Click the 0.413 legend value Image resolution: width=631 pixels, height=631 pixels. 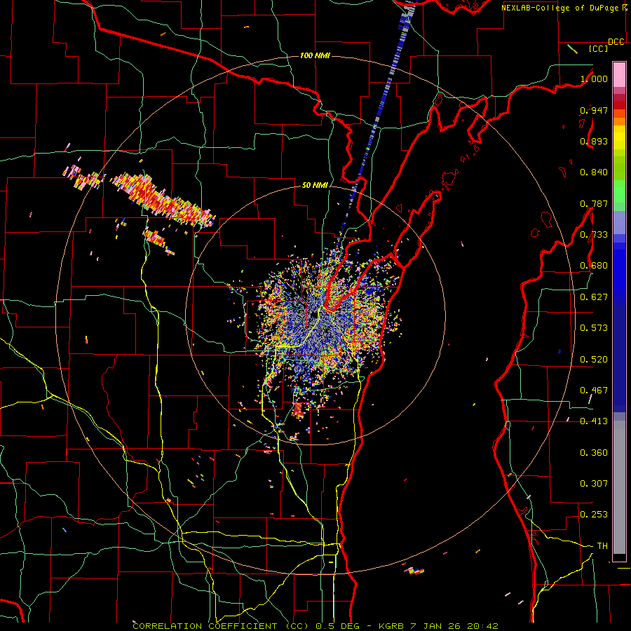pyautogui.click(x=594, y=421)
